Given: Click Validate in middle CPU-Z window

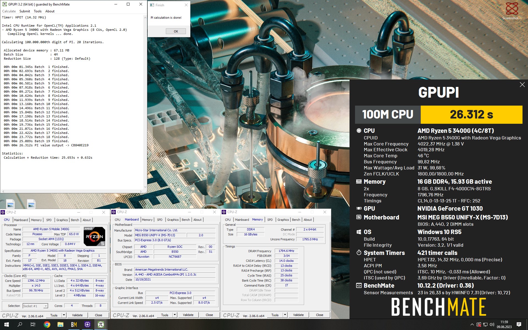Looking at the screenshot, I should click(188, 315).
